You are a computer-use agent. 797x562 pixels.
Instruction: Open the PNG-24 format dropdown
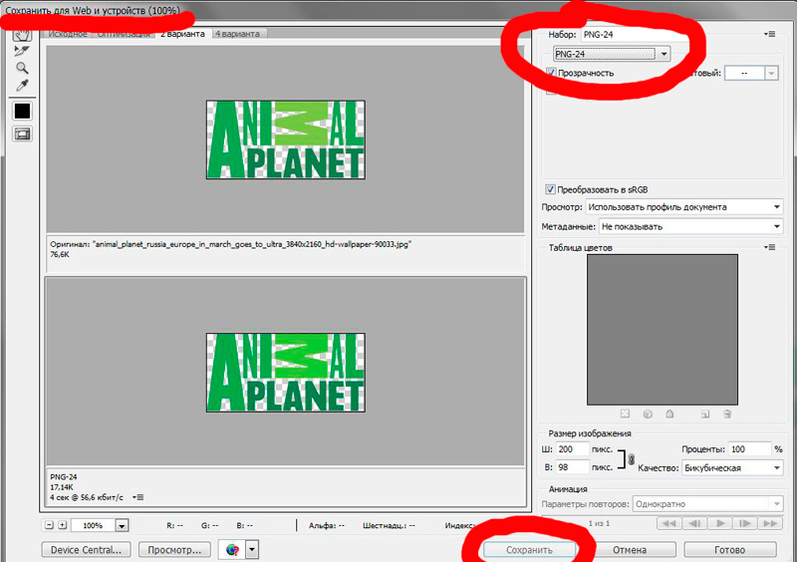612,54
